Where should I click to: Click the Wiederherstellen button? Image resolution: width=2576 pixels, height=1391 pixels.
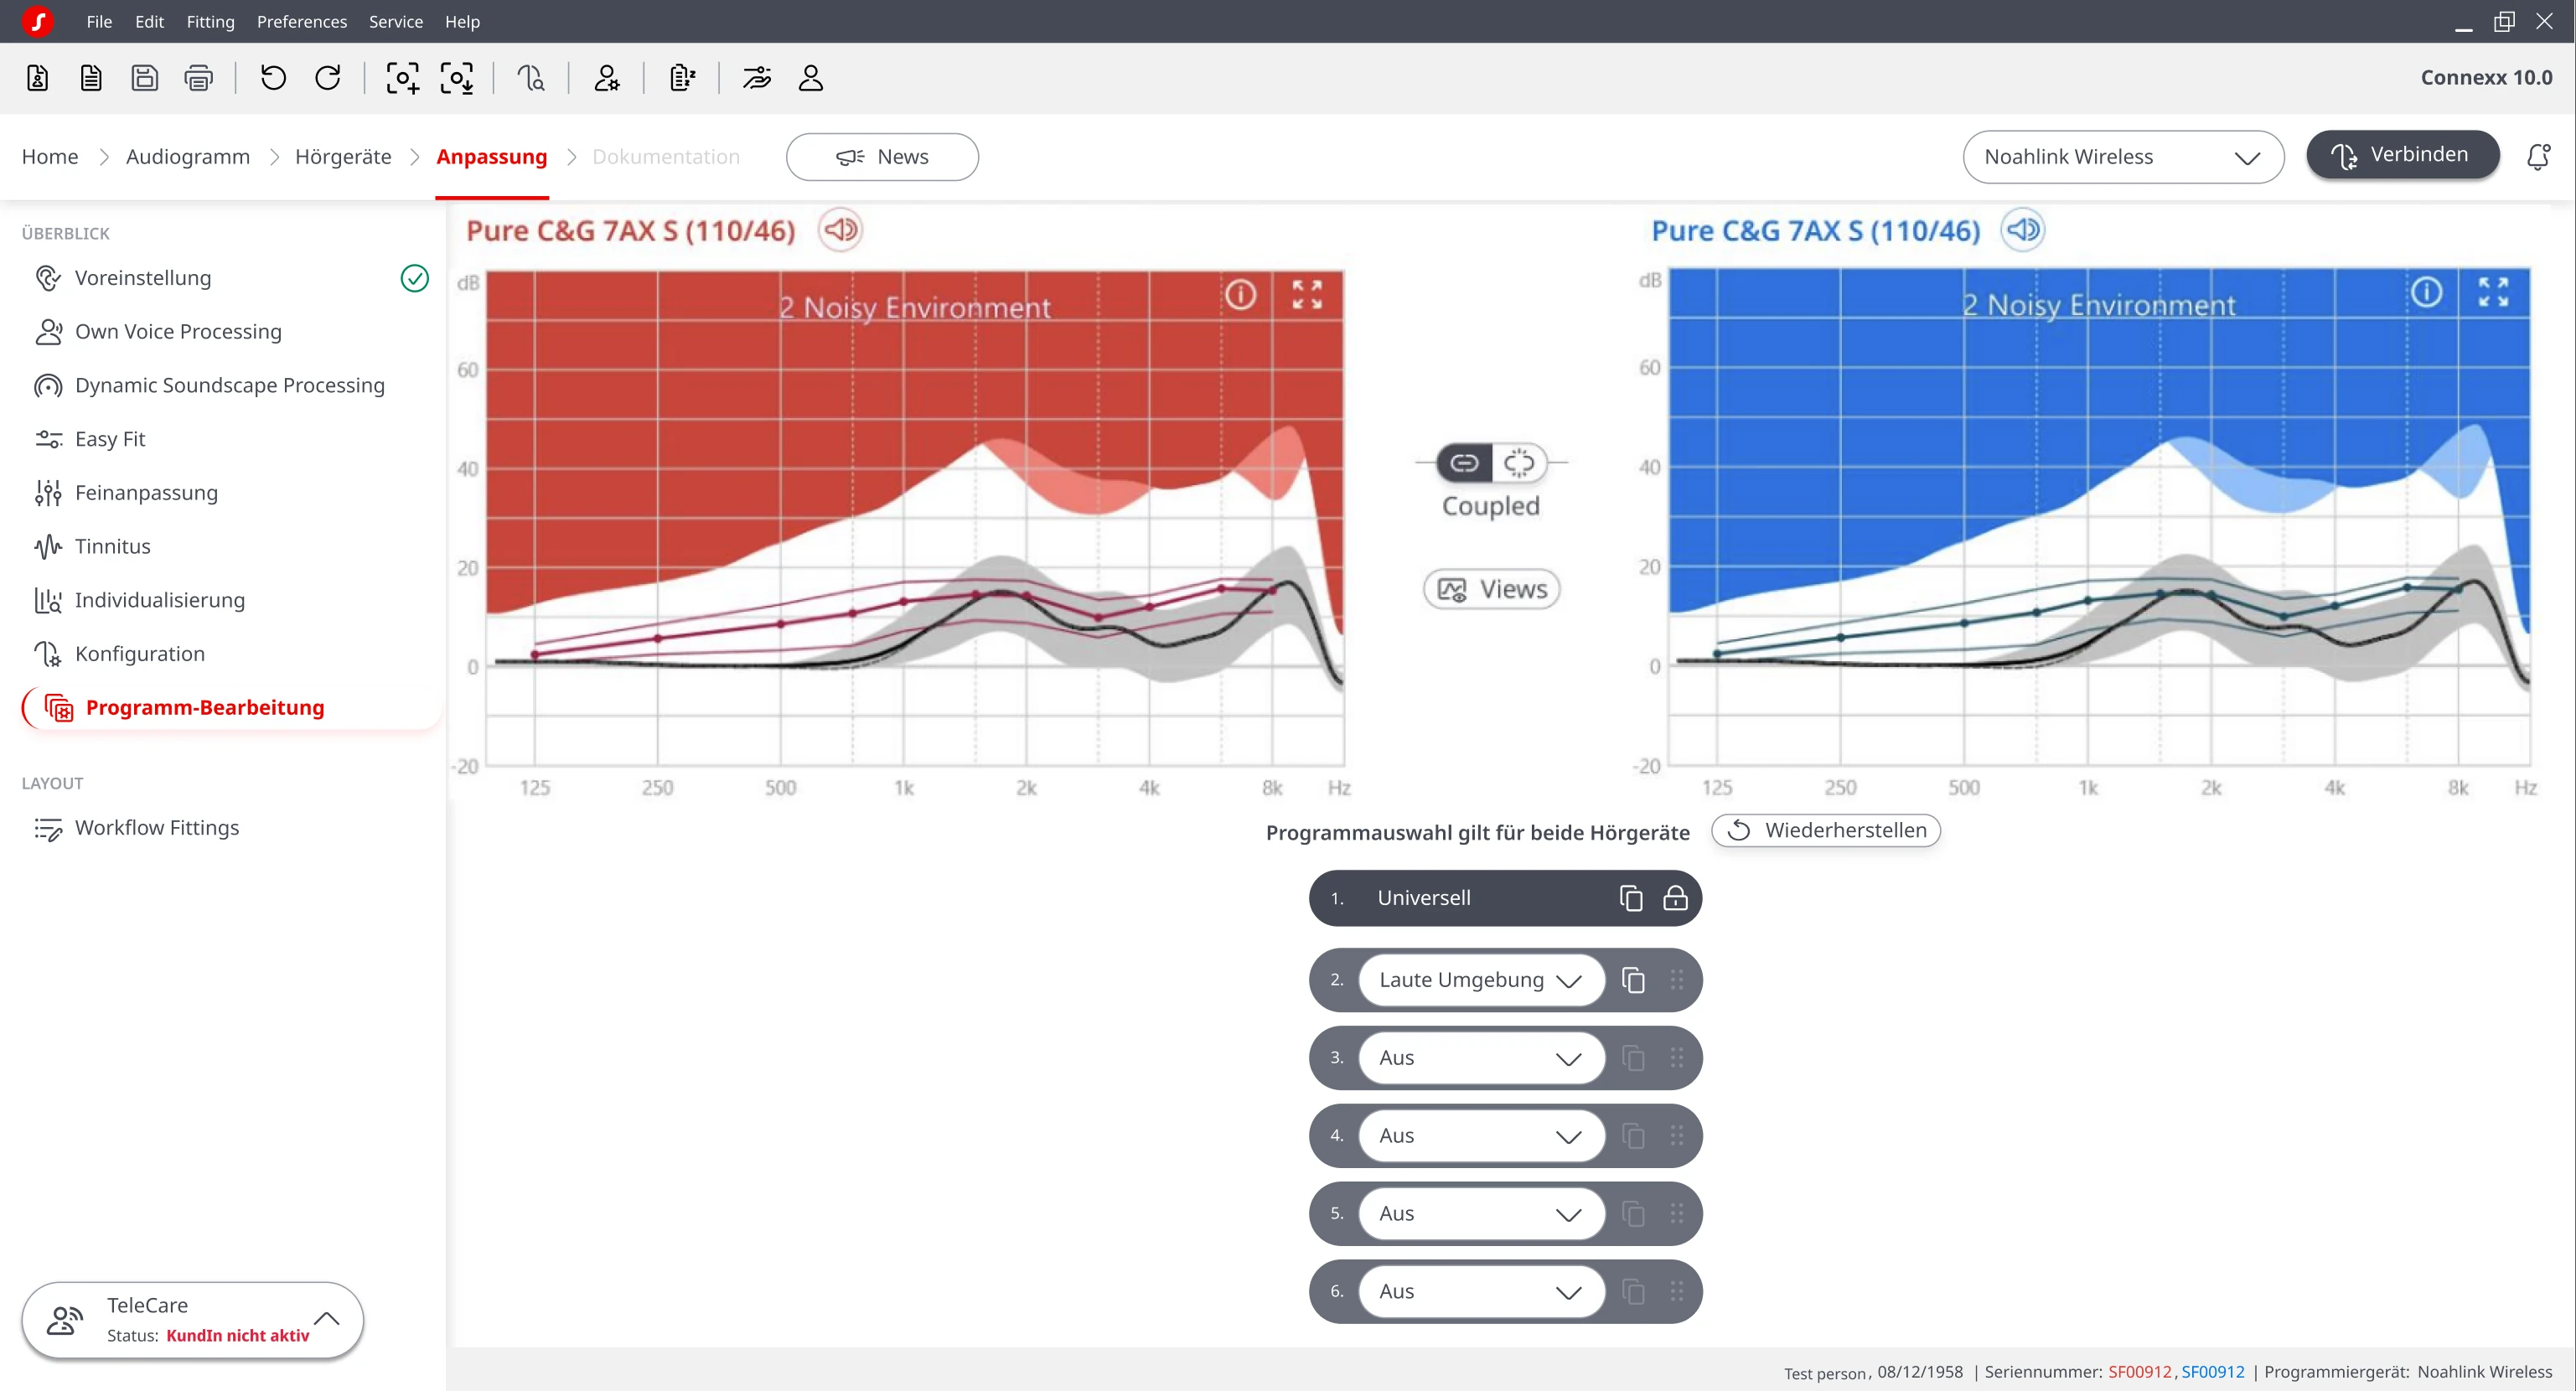point(1826,830)
